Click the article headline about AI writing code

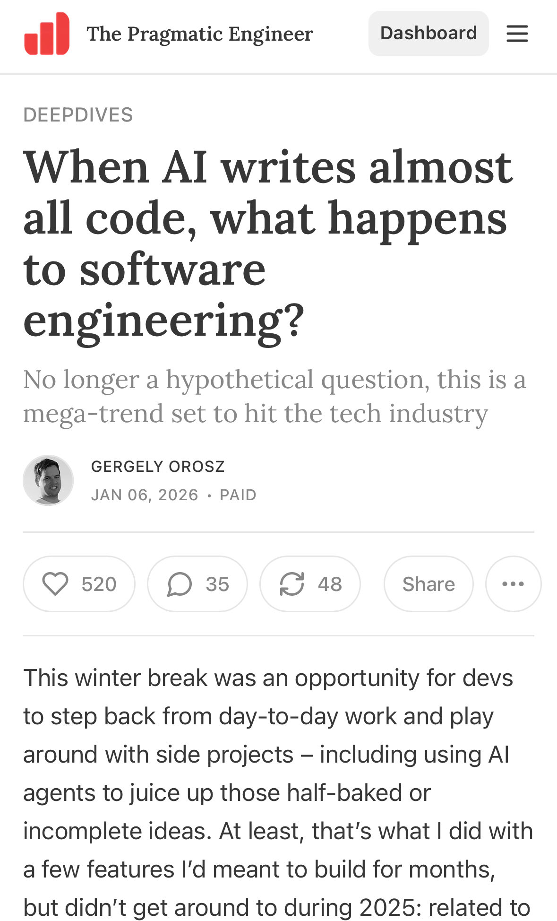click(x=267, y=243)
